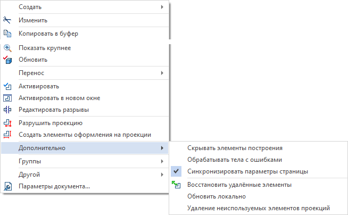Uncheck Синхронизировать параметры страницы
This screenshot has width=348, height=215.
(x=247, y=171)
